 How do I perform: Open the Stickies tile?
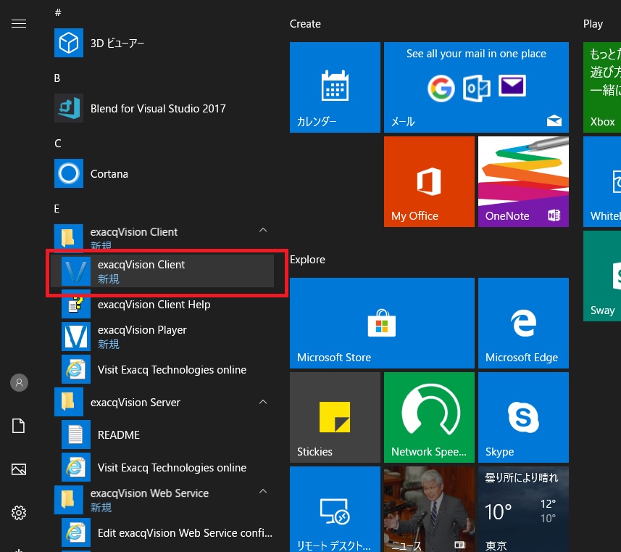pos(335,417)
